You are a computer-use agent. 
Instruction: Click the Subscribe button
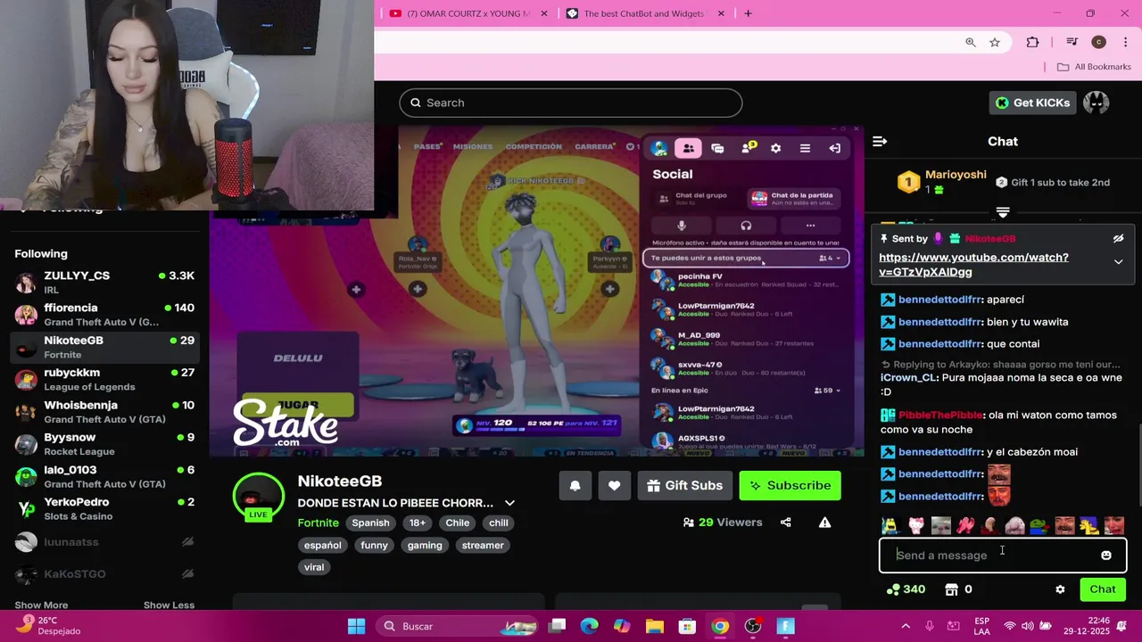790,486
